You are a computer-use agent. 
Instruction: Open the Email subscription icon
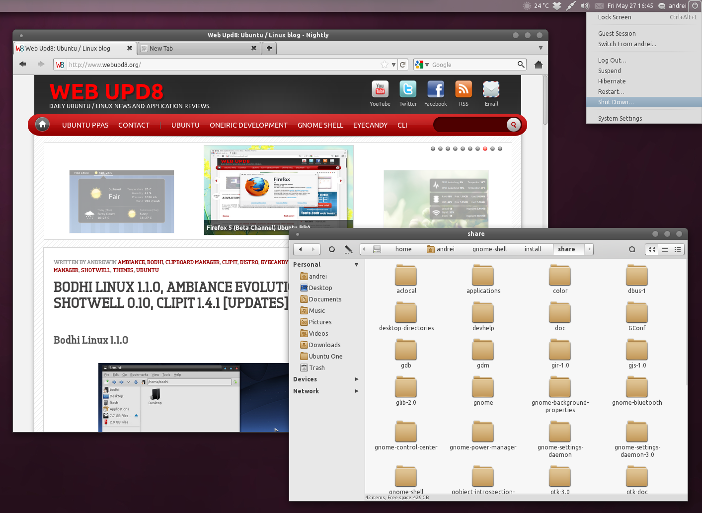491,90
